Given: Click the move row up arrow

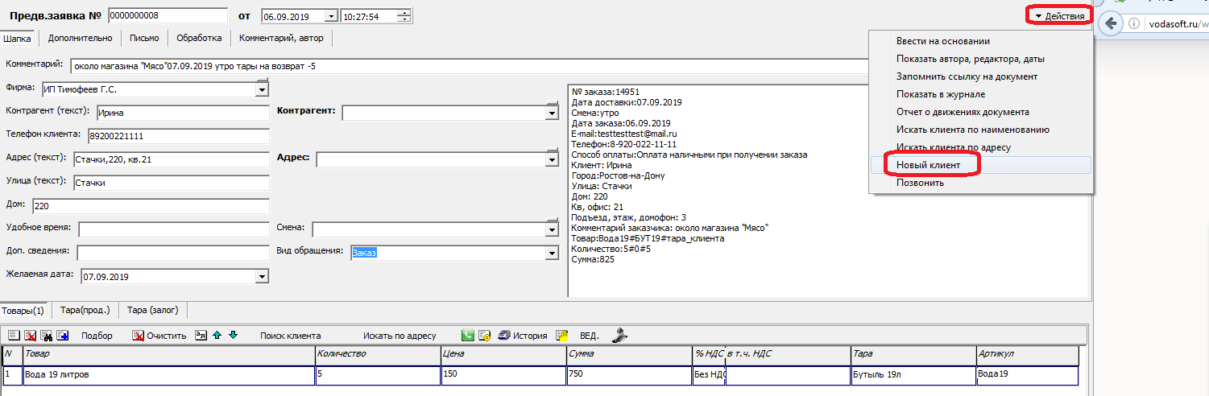Looking at the screenshot, I should (x=217, y=336).
